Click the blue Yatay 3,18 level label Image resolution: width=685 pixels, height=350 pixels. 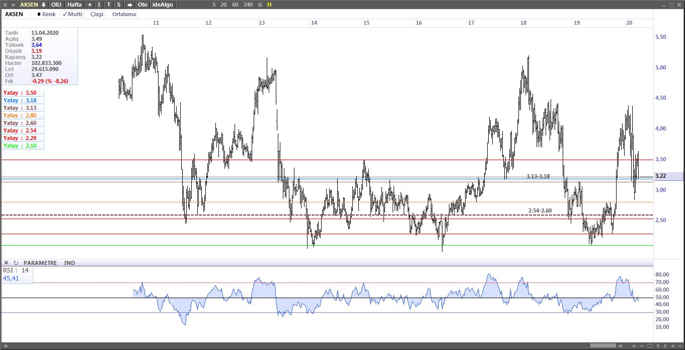click(23, 100)
